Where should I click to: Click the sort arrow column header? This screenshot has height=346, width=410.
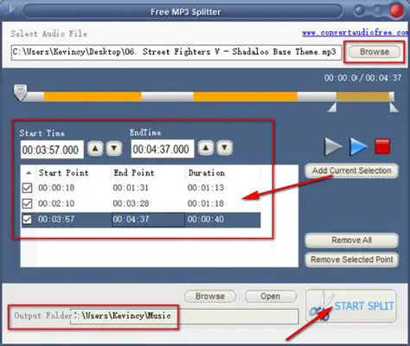(29, 173)
